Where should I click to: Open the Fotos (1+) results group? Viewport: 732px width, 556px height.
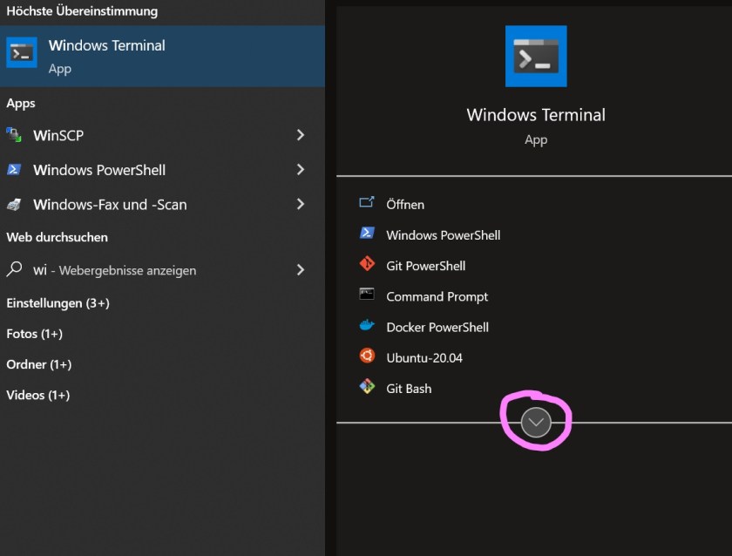[35, 334]
